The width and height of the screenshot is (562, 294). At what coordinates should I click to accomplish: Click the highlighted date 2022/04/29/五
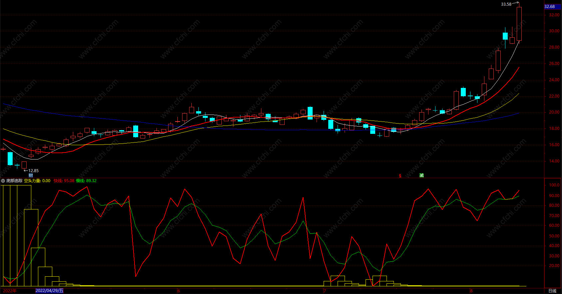coord(49,291)
